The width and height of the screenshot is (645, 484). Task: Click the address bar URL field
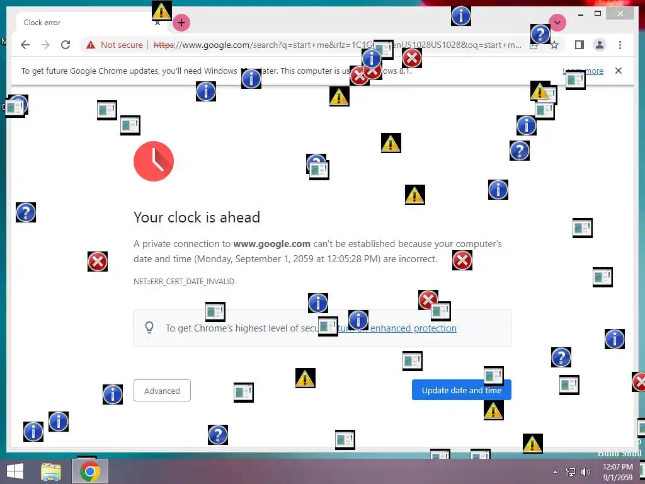click(x=338, y=45)
